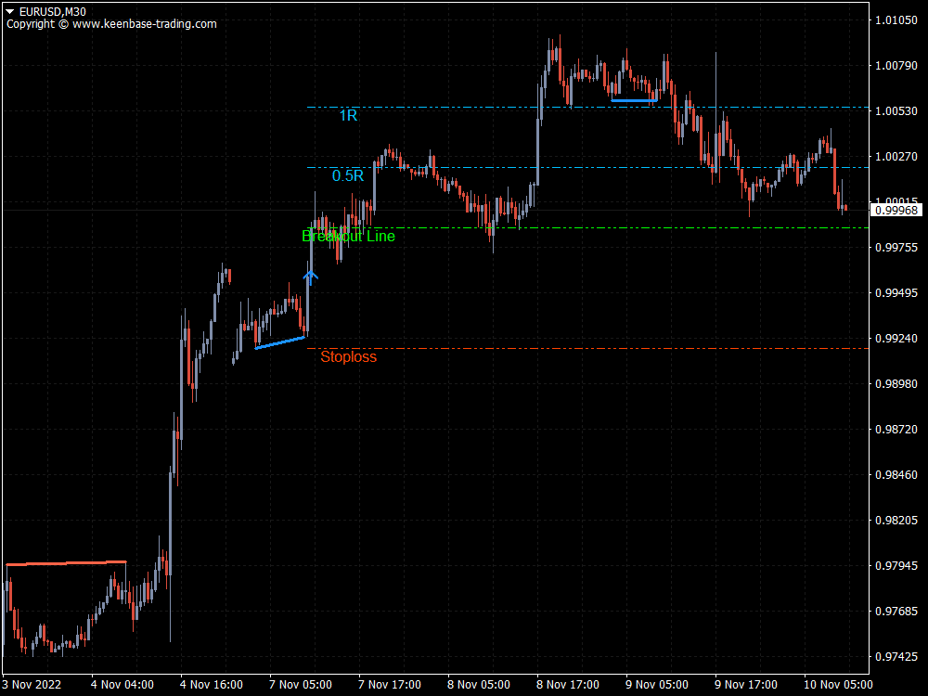Click the 0.98460 price scale value

[x=896, y=474]
